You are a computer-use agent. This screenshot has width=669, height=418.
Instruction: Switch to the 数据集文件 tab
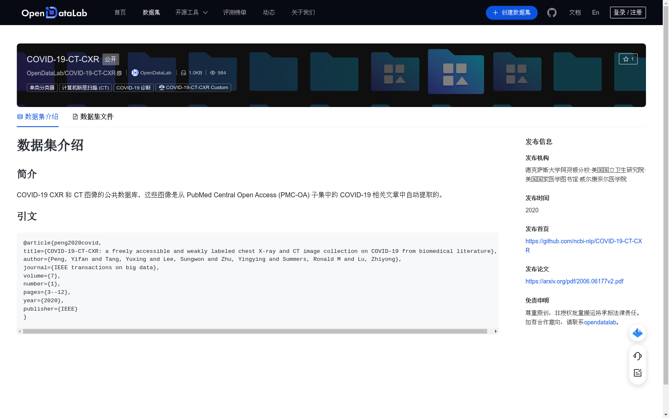click(x=93, y=117)
